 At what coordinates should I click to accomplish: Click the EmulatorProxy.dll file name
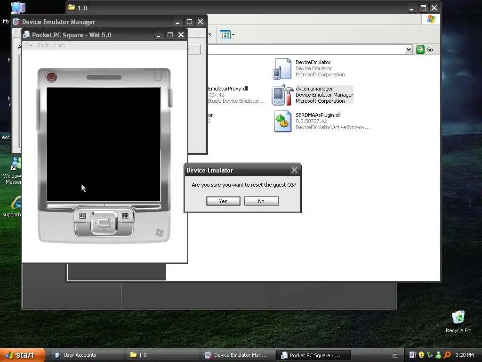(x=228, y=89)
